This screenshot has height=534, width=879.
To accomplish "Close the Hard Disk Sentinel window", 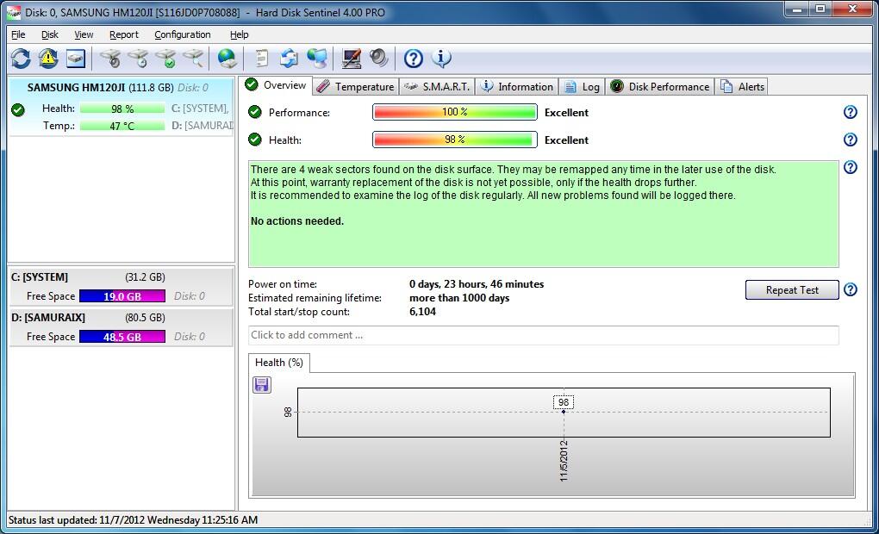I will click(x=852, y=9).
